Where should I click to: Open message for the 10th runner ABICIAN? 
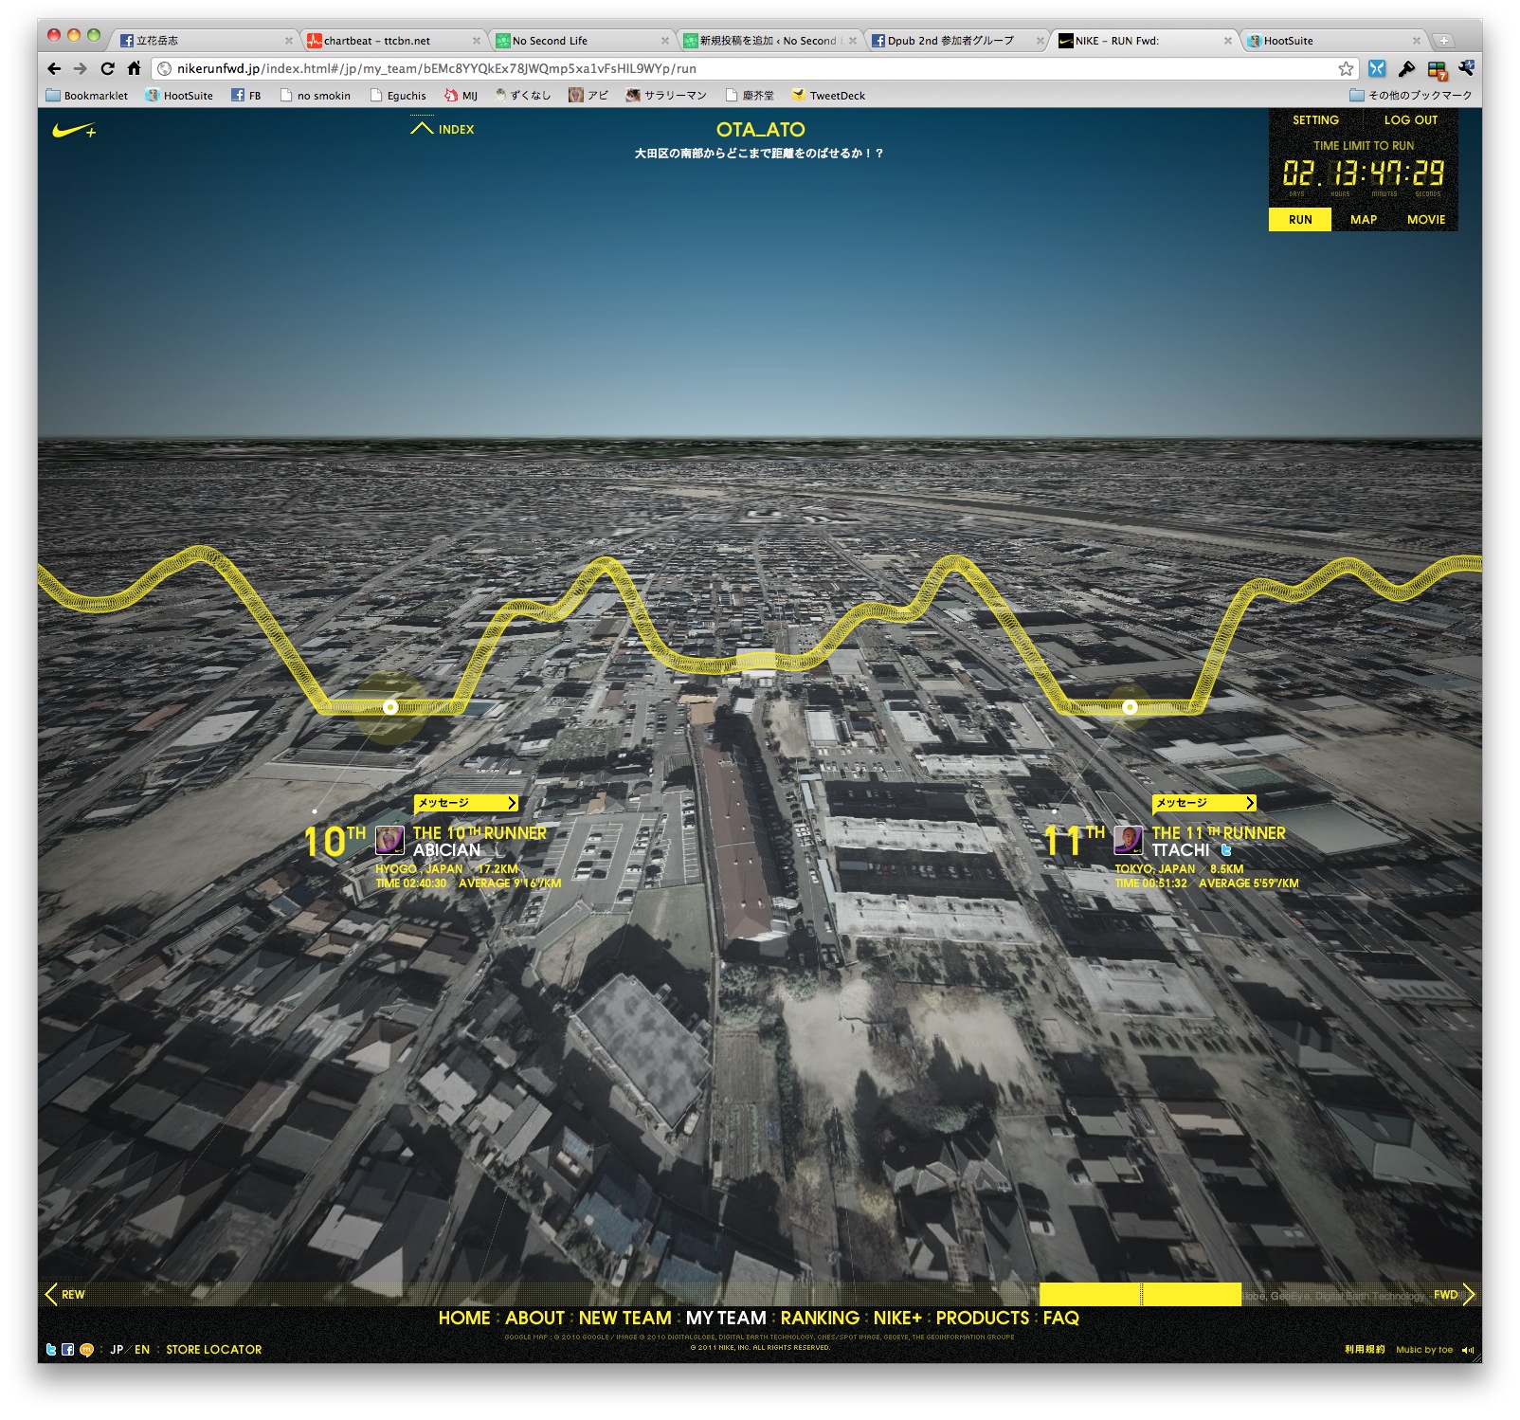pos(466,803)
